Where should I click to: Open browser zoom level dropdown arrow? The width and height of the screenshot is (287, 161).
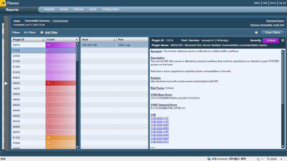coord(281,159)
